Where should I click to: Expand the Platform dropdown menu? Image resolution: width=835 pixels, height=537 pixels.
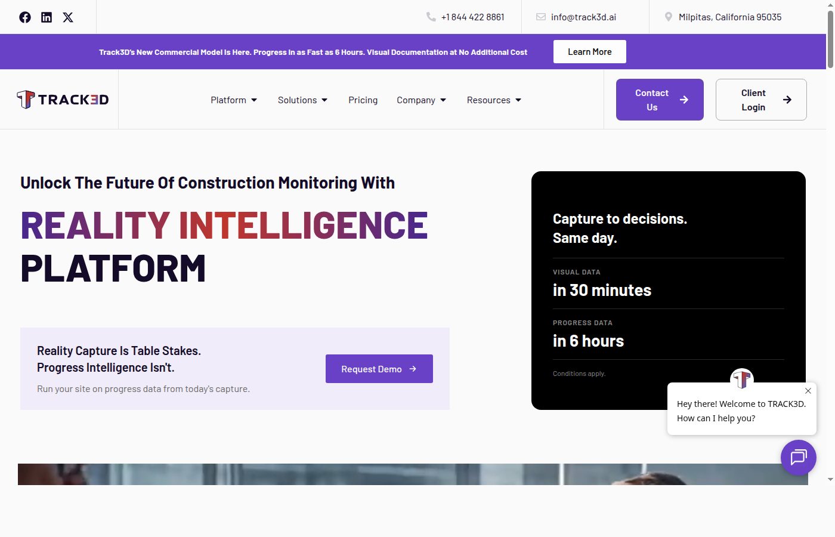[x=234, y=100]
